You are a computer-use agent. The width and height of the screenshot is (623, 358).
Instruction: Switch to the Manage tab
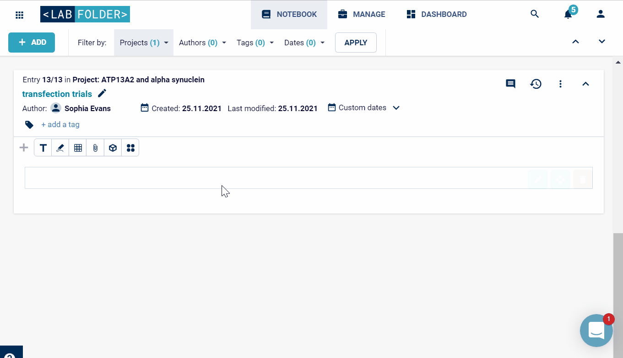point(362,15)
